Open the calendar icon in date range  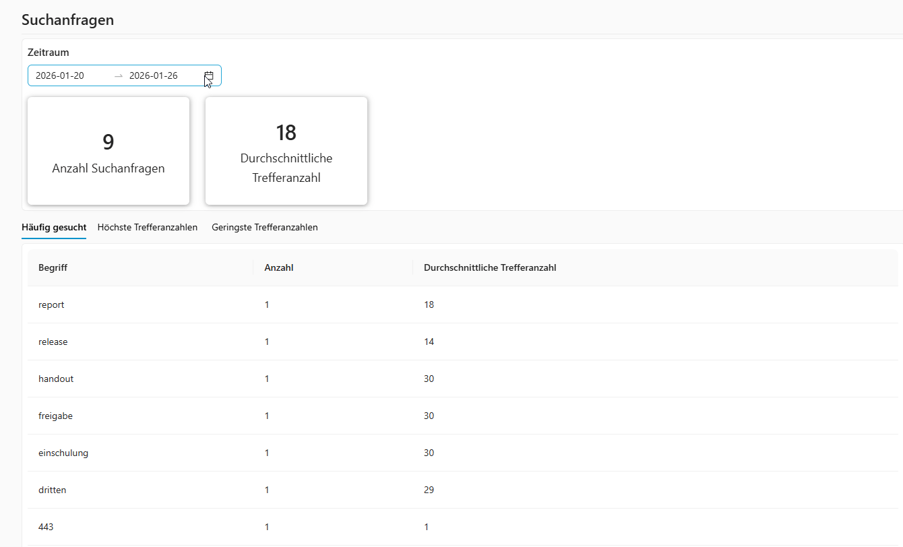tap(209, 75)
